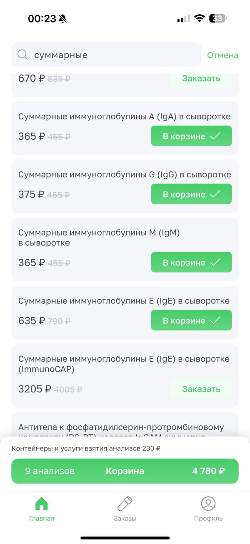
Task: Remove Иммуноглобулины G (IgG) from cart
Action: (191, 194)
